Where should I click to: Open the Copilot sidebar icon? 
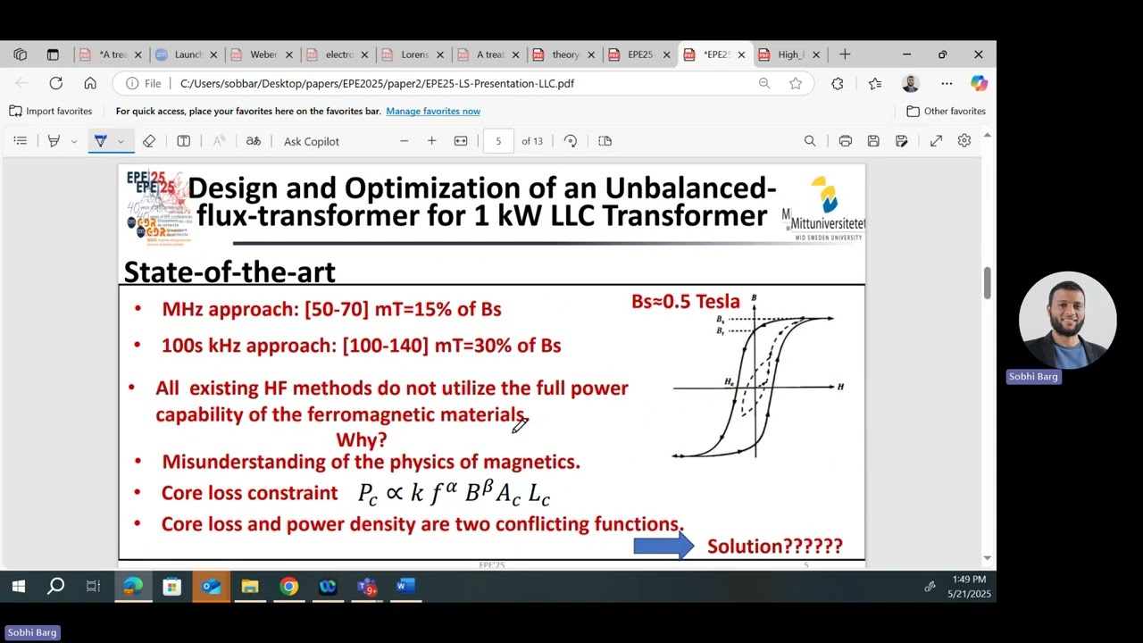[x=980, y=83]
